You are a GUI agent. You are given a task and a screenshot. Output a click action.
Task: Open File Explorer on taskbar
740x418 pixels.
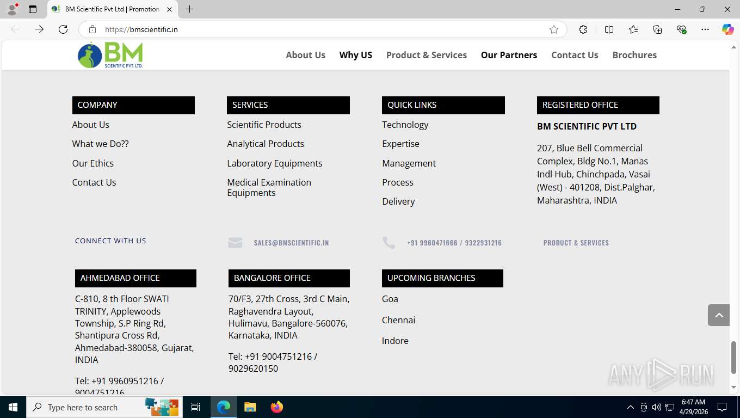250,407
